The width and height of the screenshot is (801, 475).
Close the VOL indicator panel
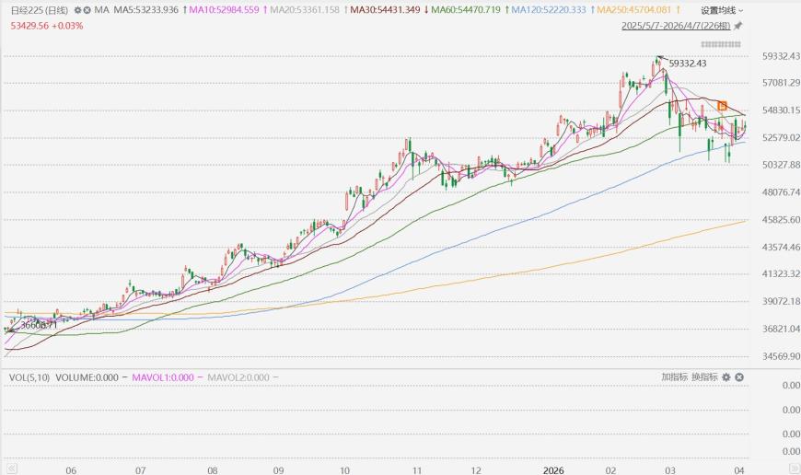click(739, 377)
